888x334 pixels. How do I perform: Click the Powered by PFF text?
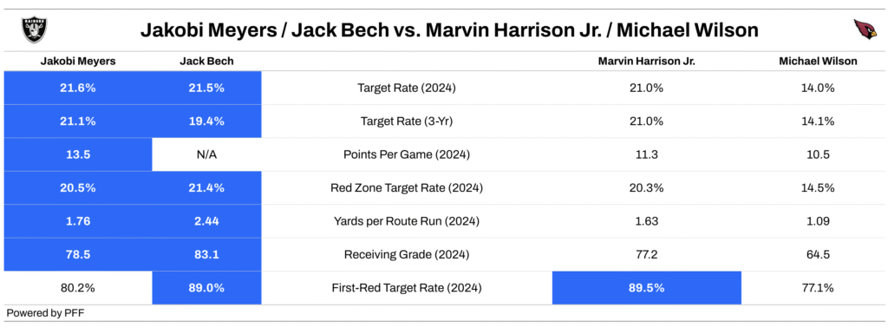[45, 312]
